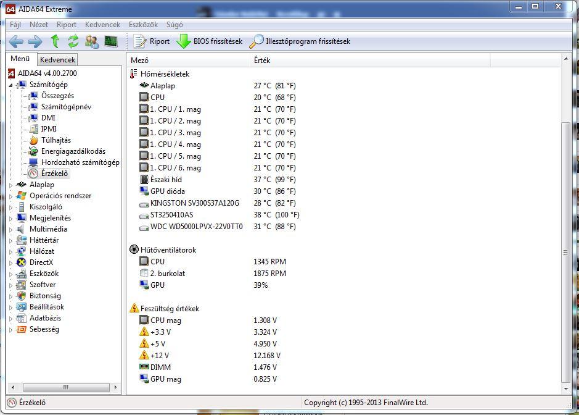Expand the Alaplap tree node
This screenshot has height=415, width=579.
pyautogui.click(x=10, y=185)
